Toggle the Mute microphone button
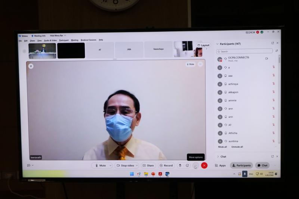Image resolution: width=299 pixels, height=199 pixels. (x=100, y=165)
